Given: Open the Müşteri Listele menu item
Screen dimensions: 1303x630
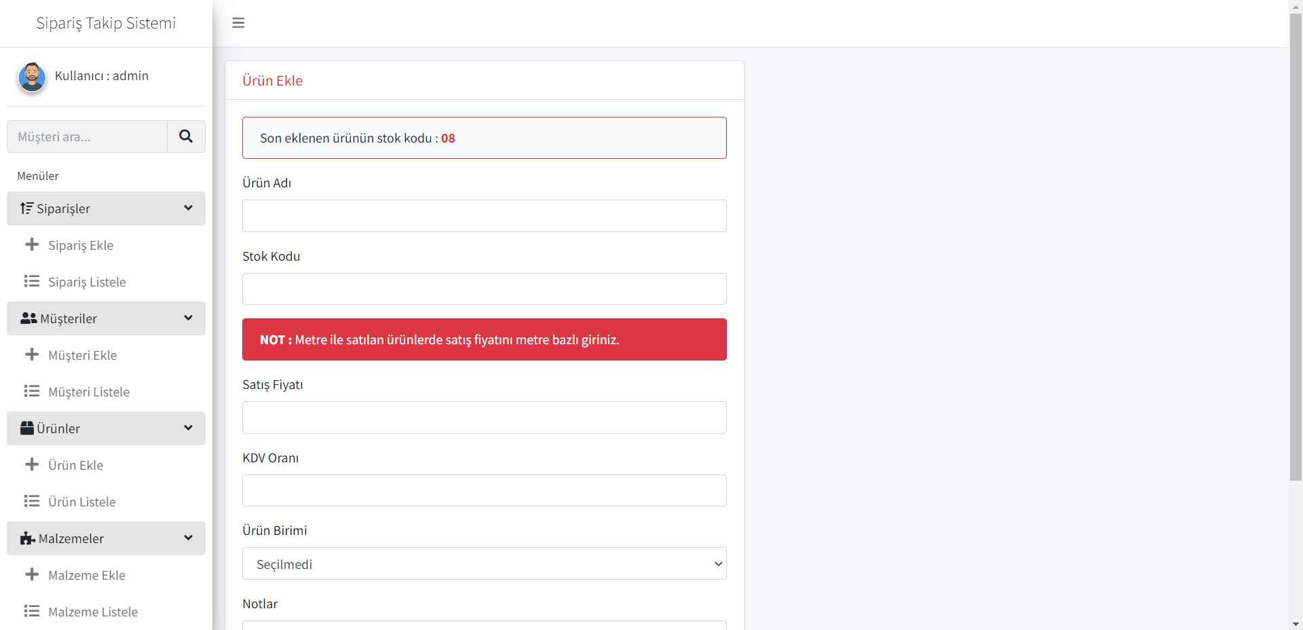Looking at the screenshot, I should pos(88,392).
